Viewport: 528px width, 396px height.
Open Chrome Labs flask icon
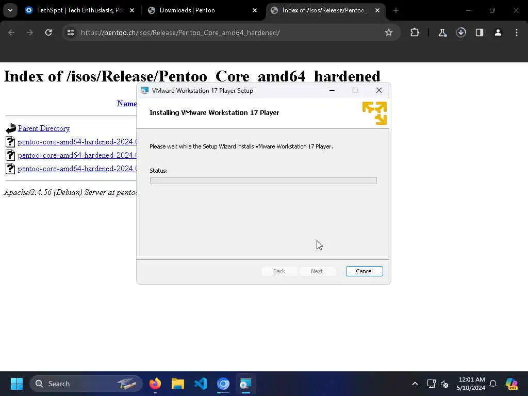point(442,32)
